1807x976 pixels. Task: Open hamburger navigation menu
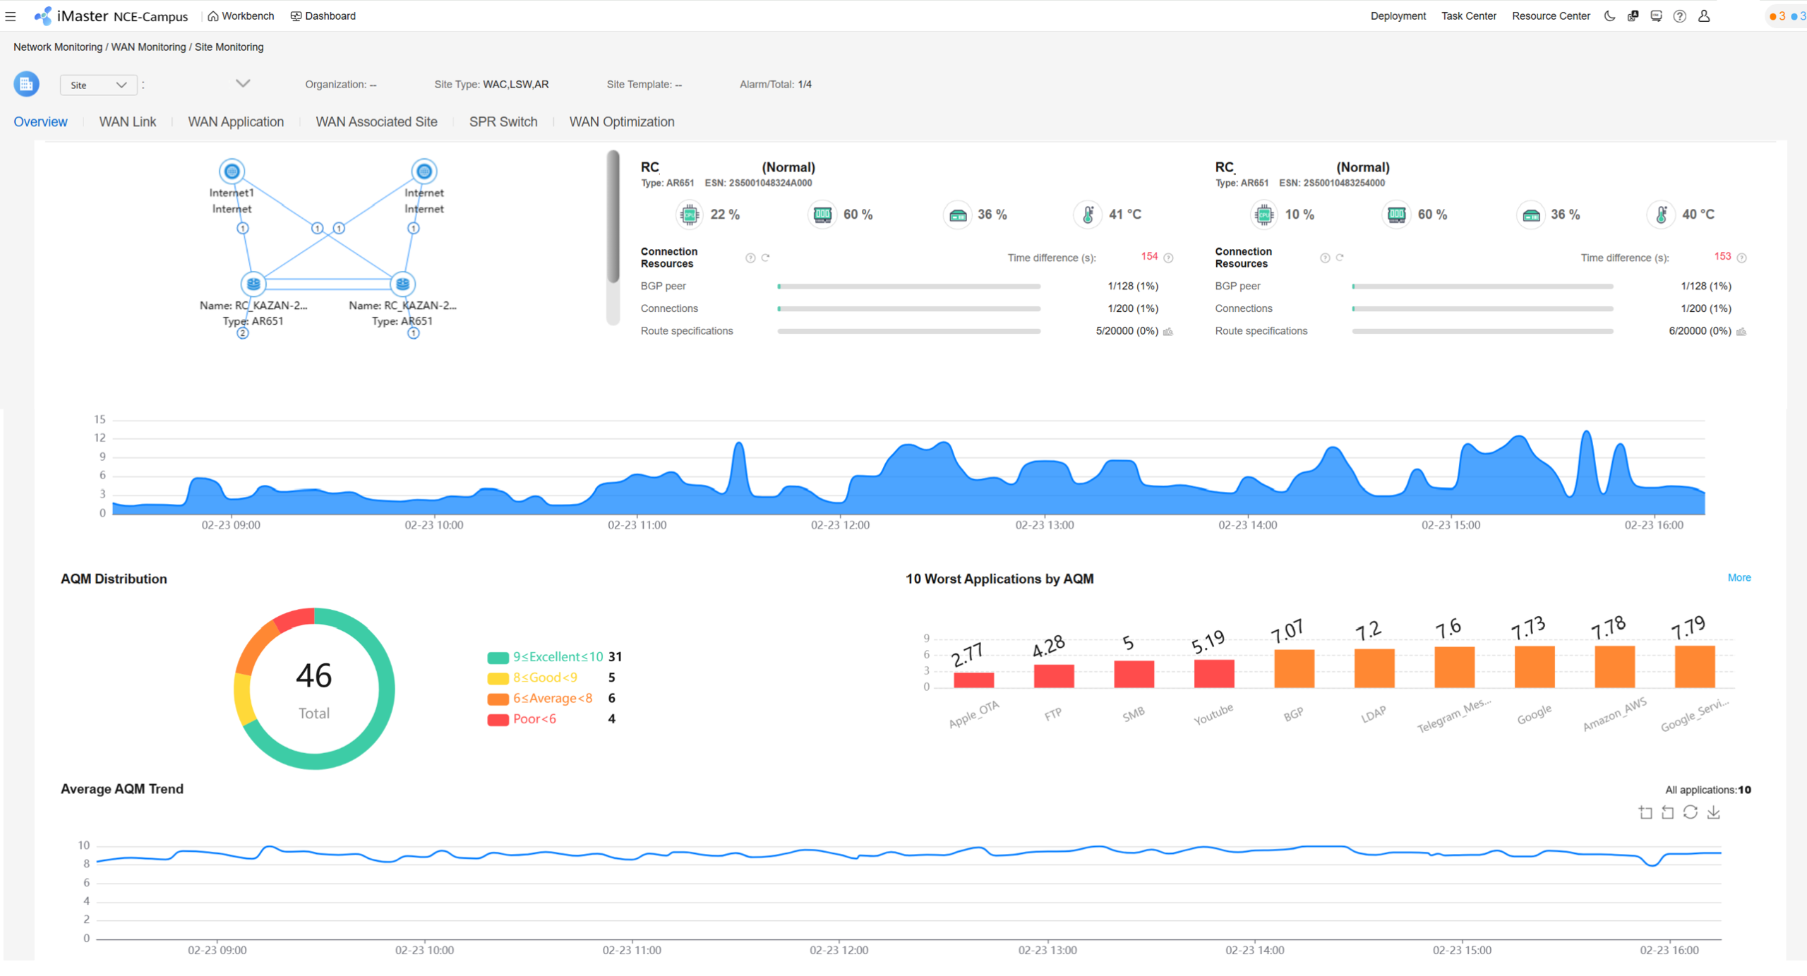coord(11,16)
